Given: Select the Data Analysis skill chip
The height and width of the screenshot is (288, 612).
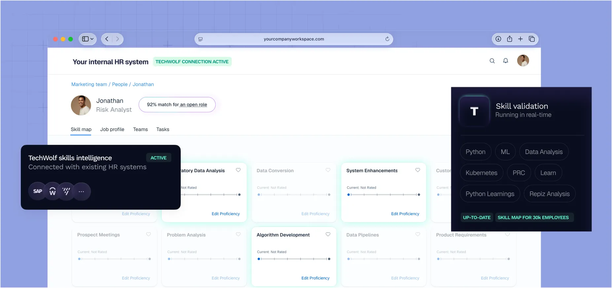Looking at the screenshot, I should [x=544, y=152].
